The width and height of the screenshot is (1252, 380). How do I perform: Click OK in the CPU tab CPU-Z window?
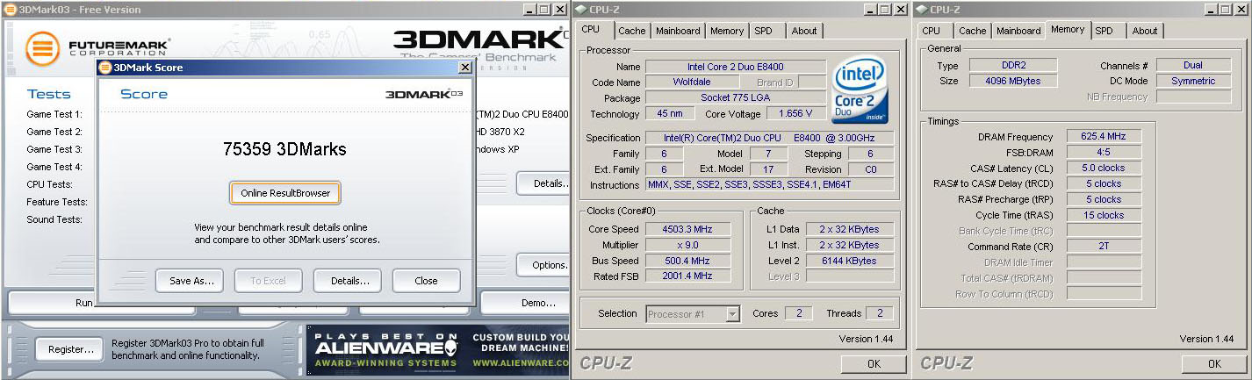tap(874, 363)
